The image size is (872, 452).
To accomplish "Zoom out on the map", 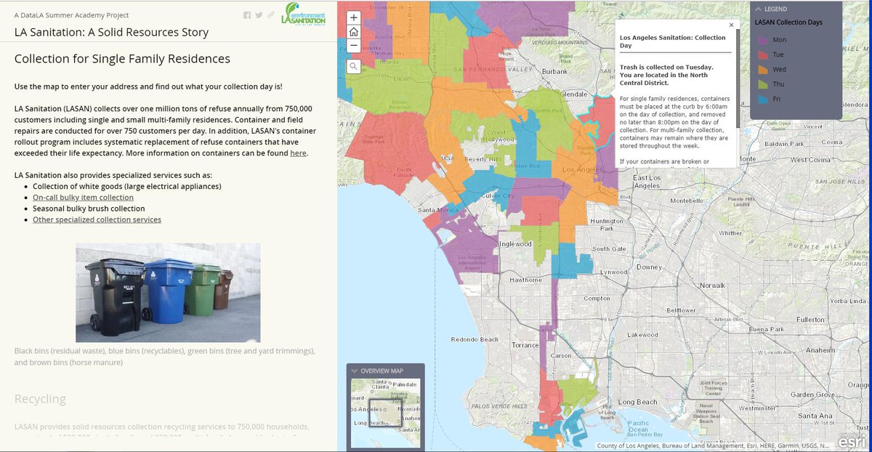I will click(353, 45).
